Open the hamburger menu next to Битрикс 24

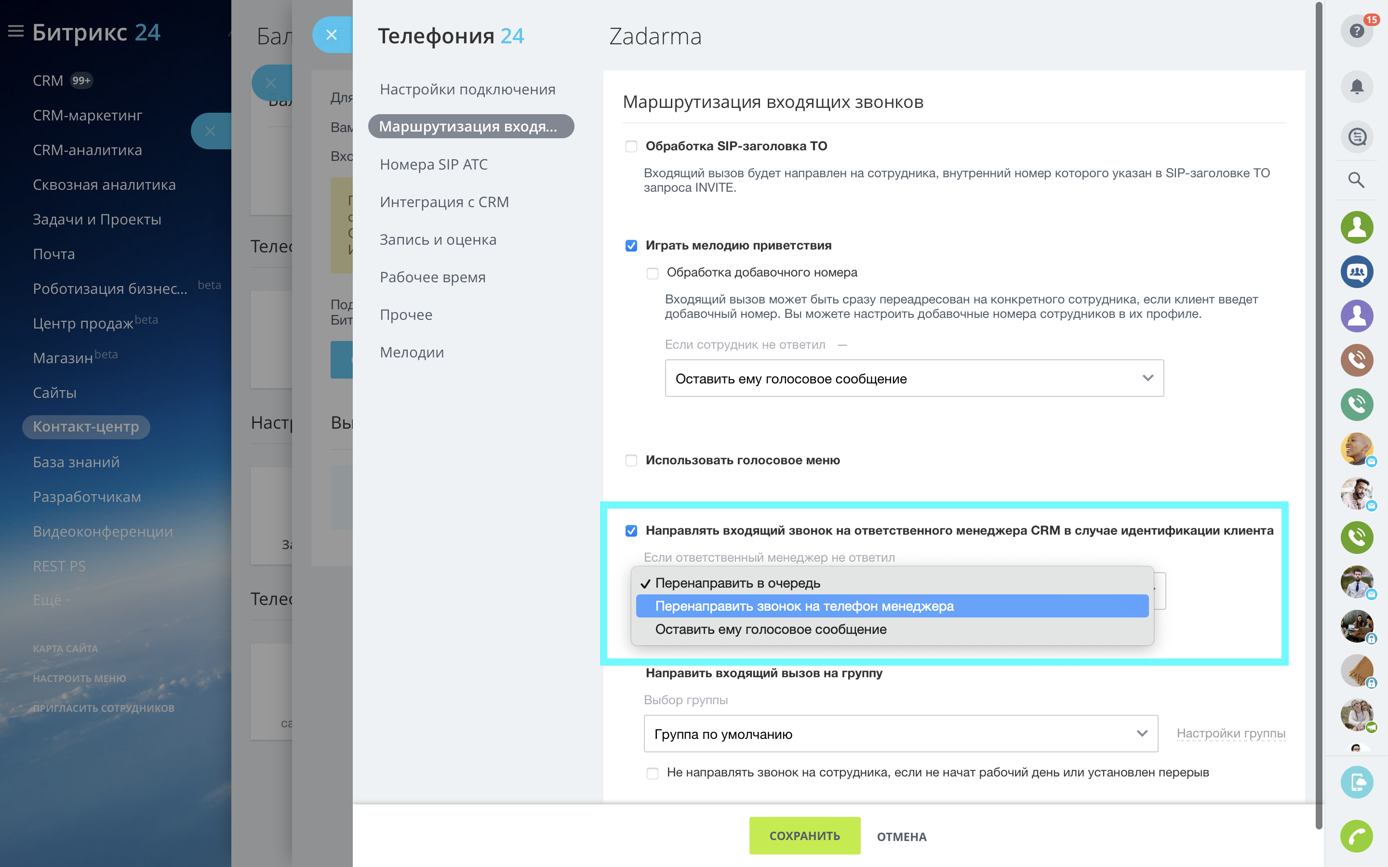tap(15, 31)
